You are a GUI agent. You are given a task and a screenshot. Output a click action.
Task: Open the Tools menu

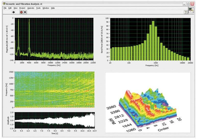coord(38,8)
